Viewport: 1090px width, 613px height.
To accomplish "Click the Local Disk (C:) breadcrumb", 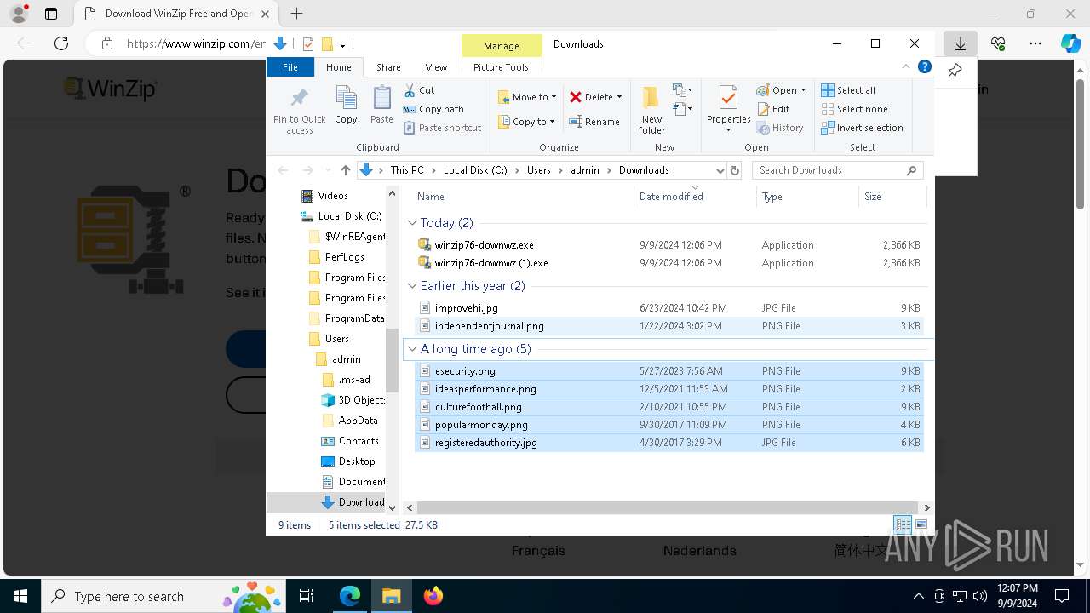I will coord(475,170).
